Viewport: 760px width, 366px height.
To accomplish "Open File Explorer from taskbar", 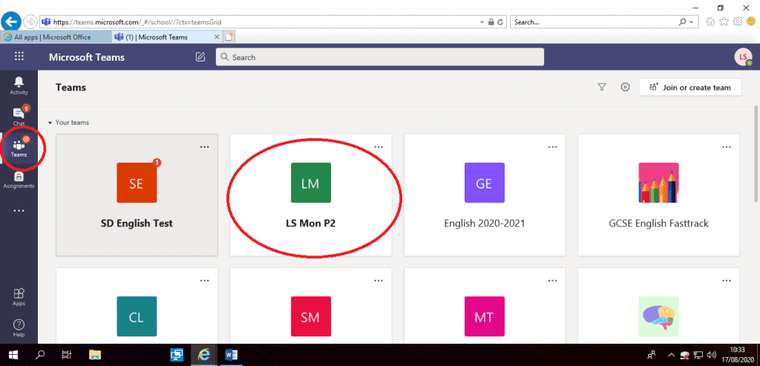I will 95,355.
